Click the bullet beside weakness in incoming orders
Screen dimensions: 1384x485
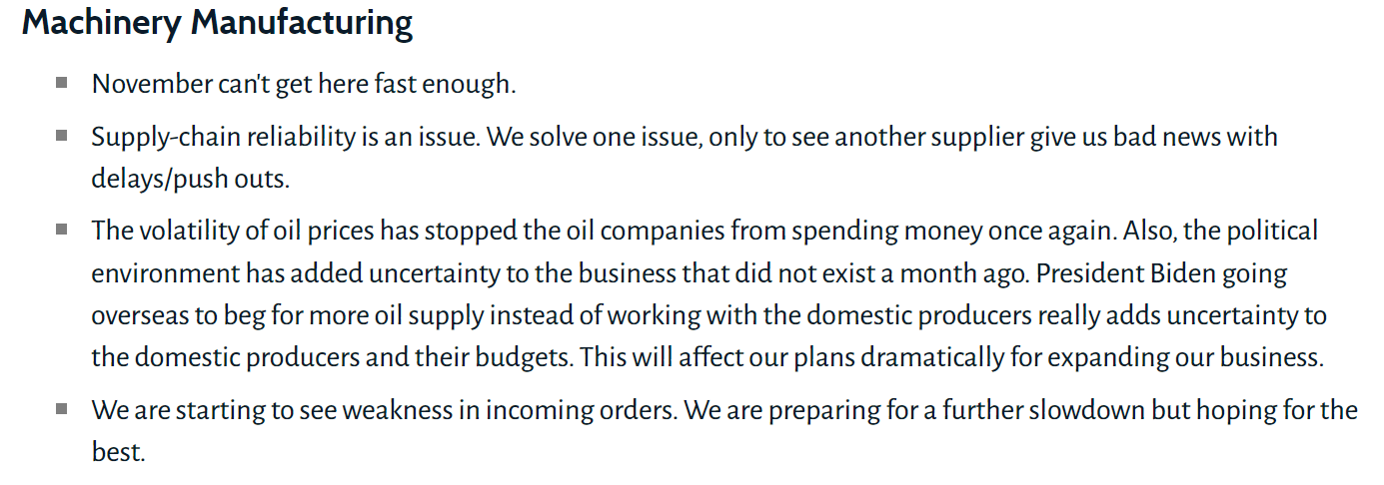(x=62, y=408)
